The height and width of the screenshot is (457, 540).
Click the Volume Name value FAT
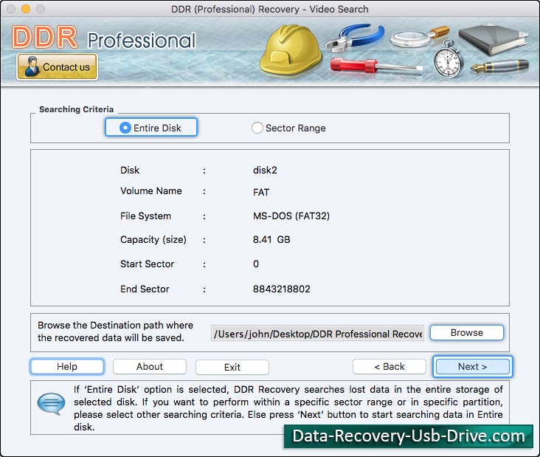point(261,192)
